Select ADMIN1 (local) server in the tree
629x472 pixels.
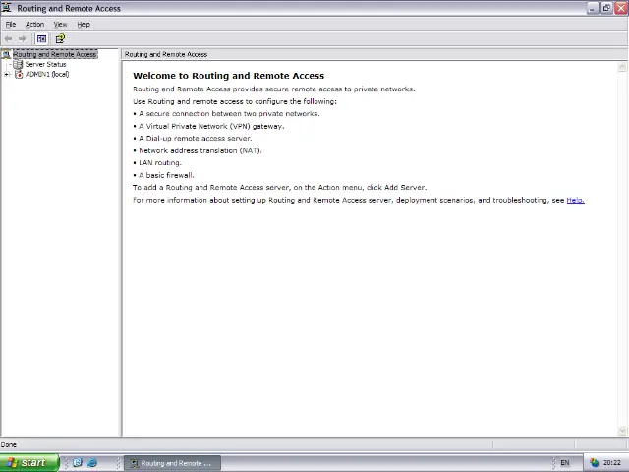(x=46, y=74)
